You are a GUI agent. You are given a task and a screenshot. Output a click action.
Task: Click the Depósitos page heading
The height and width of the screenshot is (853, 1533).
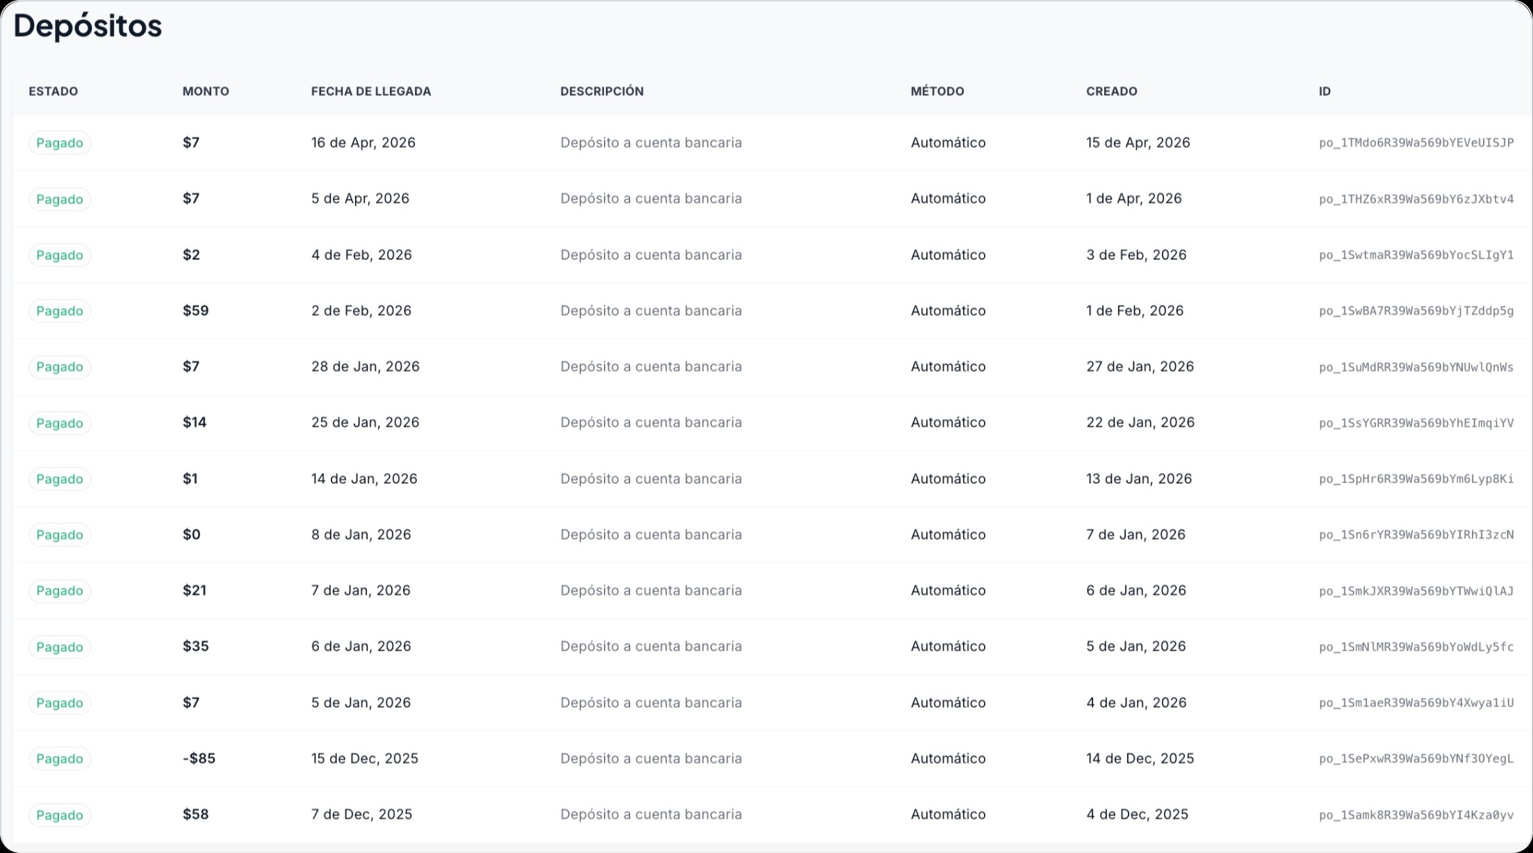tap(88, 26)
